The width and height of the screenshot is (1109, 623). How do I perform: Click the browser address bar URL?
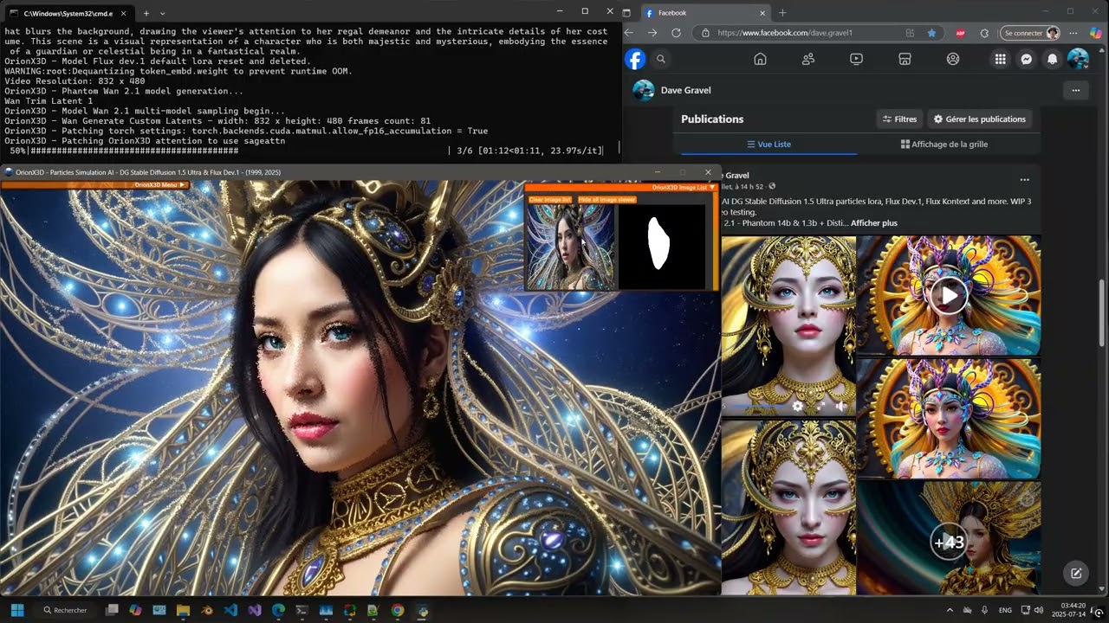tap(785, 33)
